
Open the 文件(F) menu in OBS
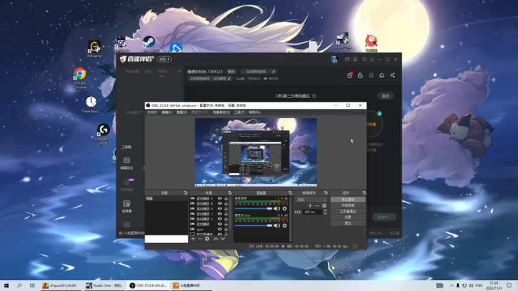pyautogui.click(x=152, y=112)
